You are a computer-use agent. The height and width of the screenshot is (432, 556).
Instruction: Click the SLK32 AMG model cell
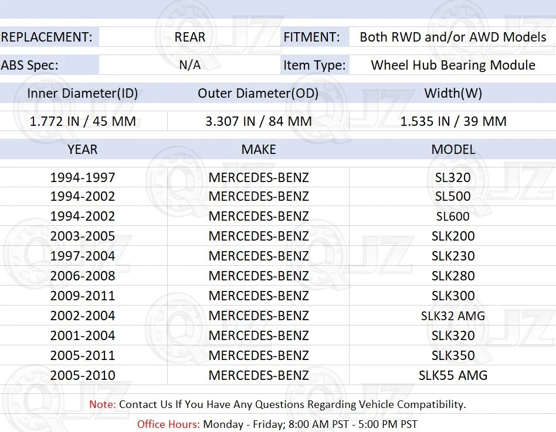(453, 316)
